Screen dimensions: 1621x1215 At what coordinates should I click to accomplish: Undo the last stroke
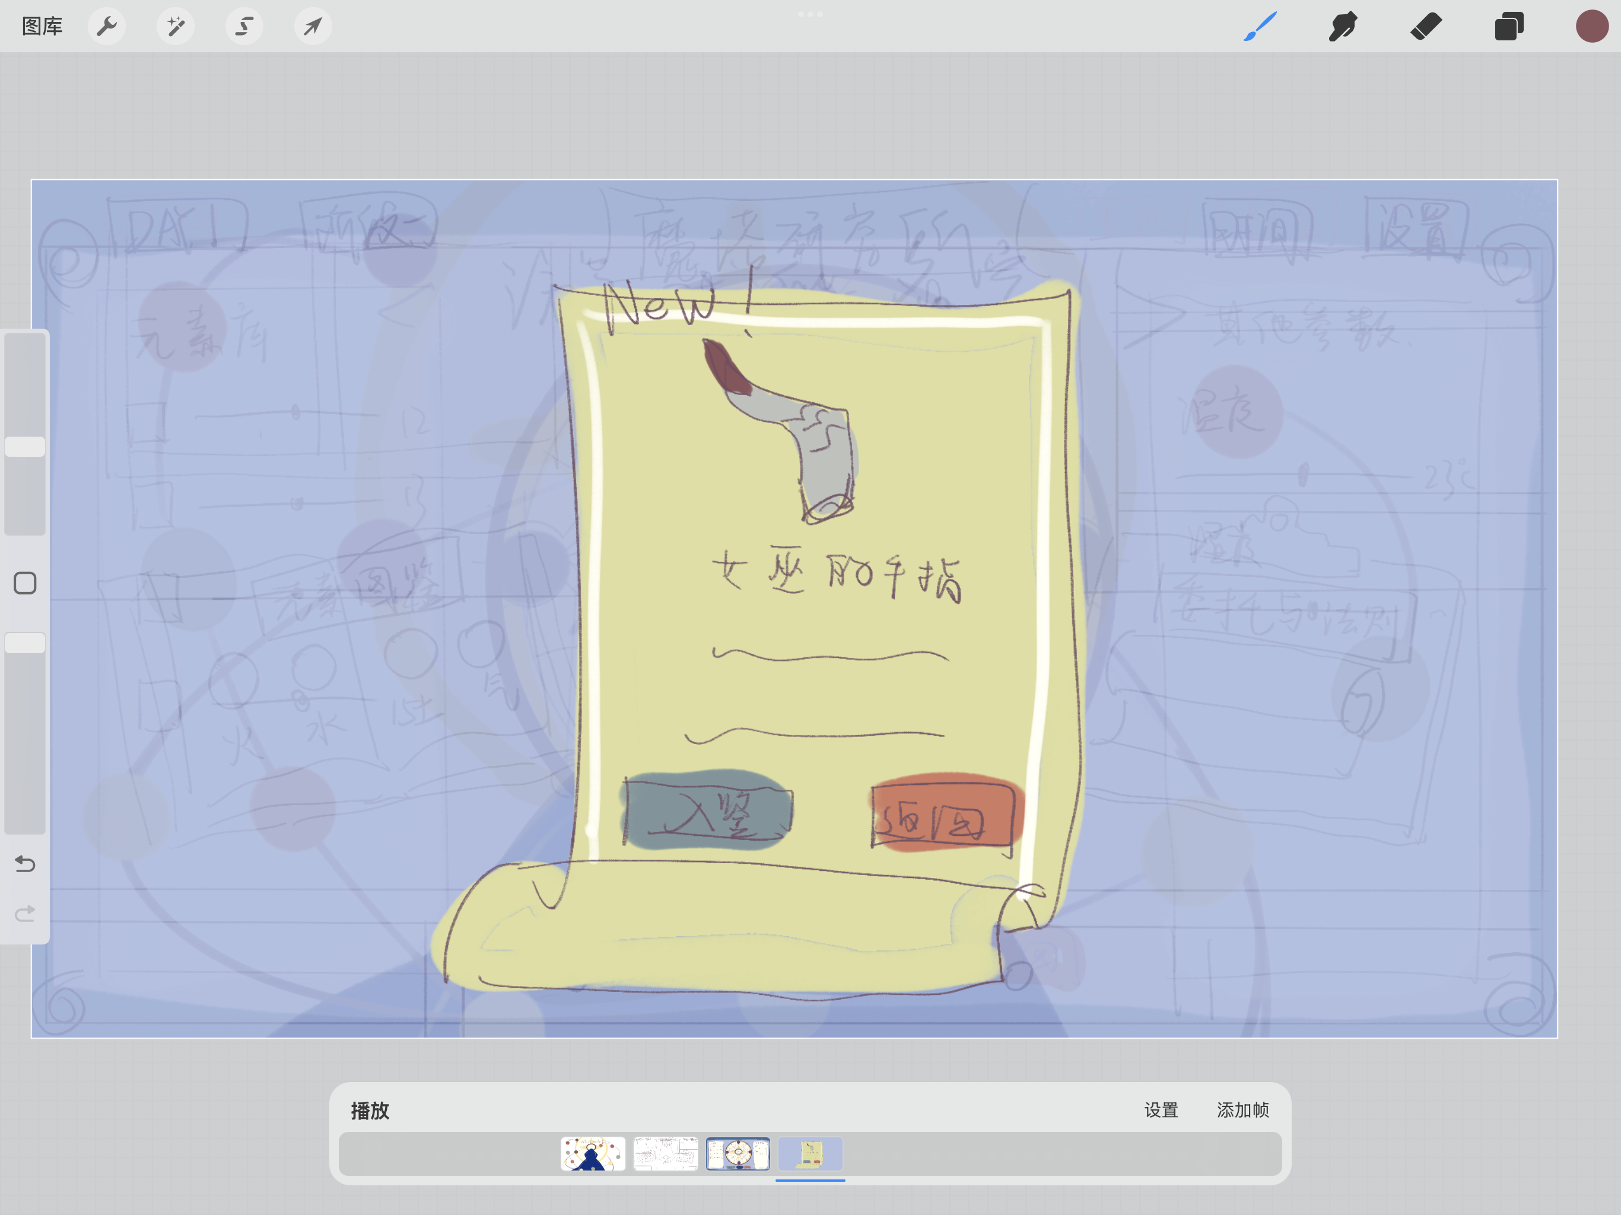click(25, 864)
